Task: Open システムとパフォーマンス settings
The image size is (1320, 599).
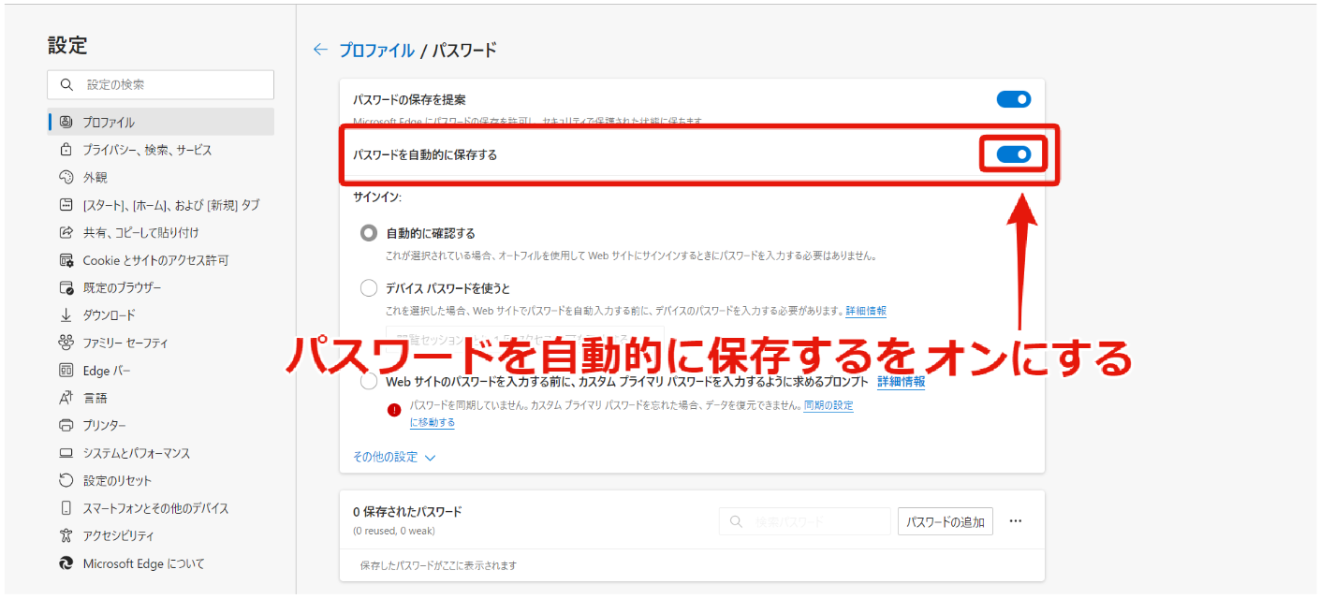Action: coord(160,453)
